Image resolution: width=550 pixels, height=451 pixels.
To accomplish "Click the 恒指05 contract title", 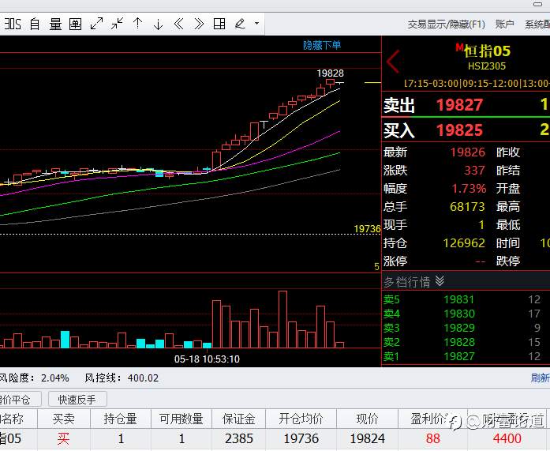I will pos(487,51).
